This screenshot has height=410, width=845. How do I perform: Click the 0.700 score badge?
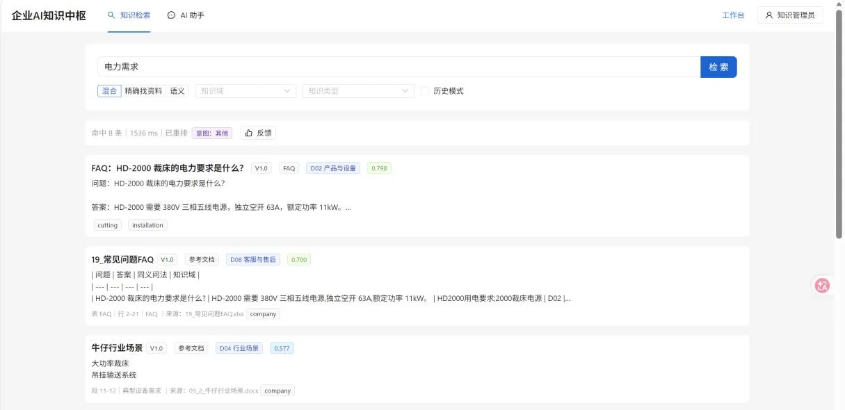tap(299, 260)
